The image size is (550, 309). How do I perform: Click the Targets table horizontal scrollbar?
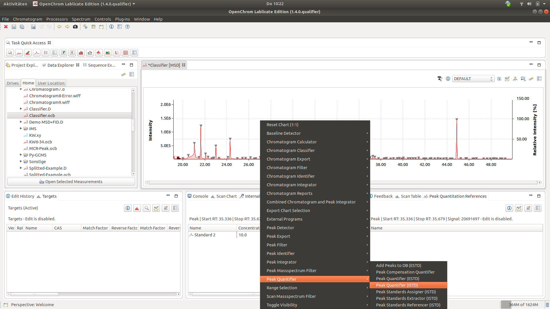(93, 294)
